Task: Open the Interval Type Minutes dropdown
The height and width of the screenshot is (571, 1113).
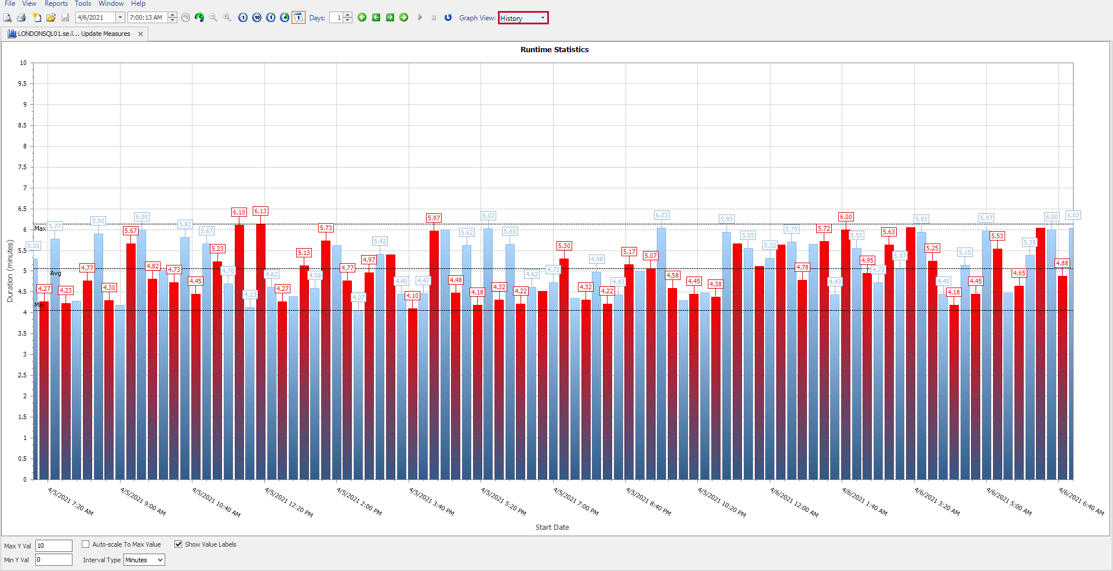Action: point(144,560)
